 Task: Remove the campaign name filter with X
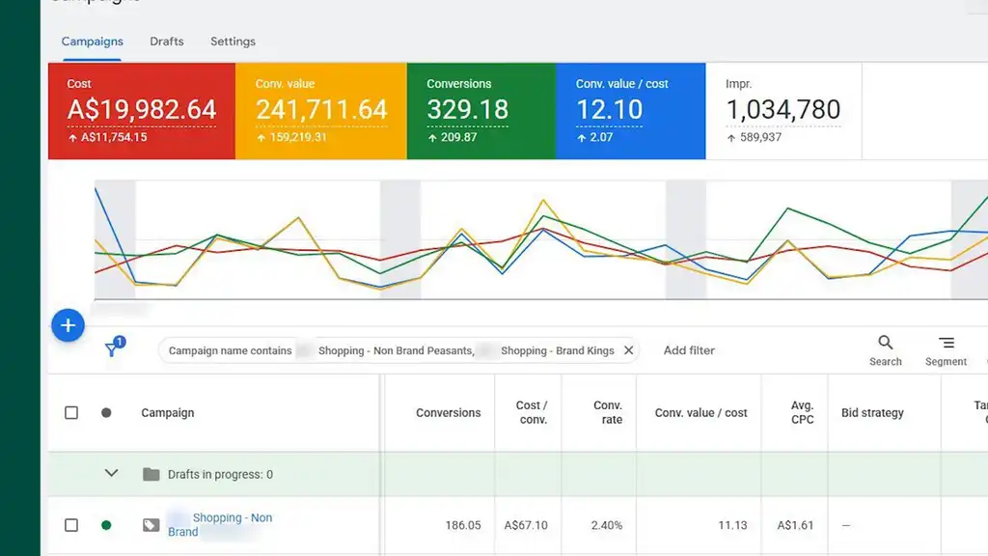628,350
